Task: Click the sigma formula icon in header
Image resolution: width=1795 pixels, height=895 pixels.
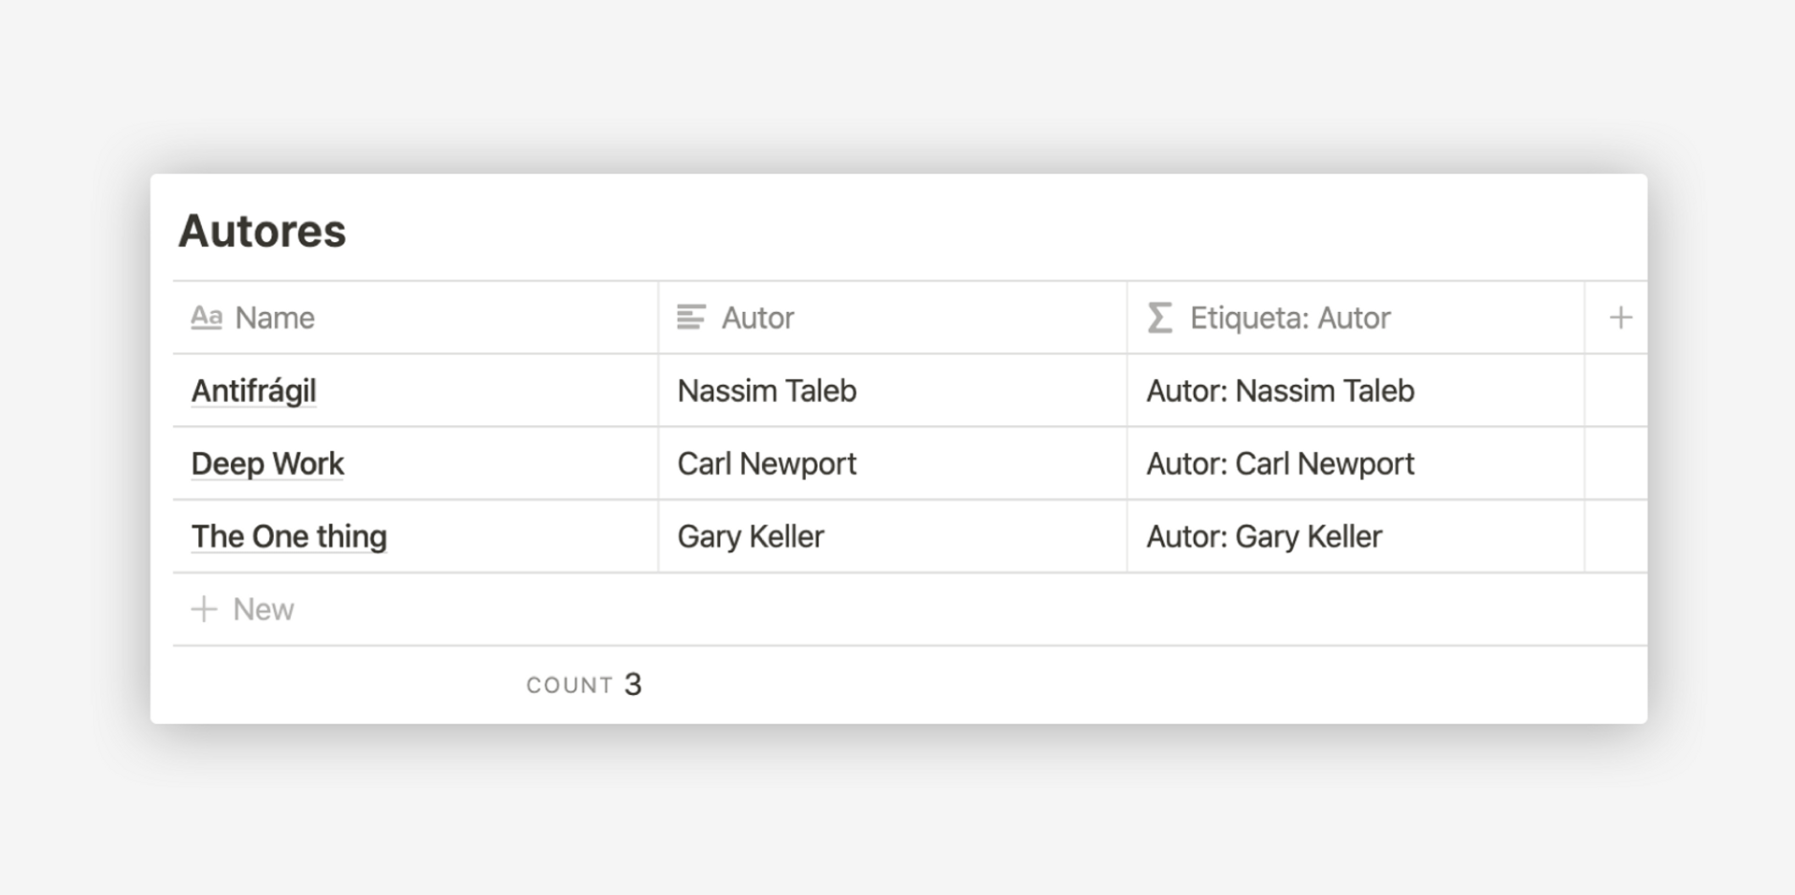Action: point(1159,318)
